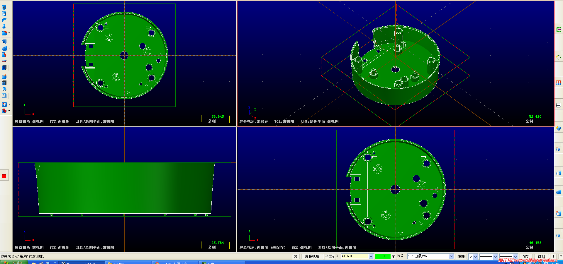This screenshot has height=264, width=563.
Task: Click the exclamation mark status button
Action: pyautogui.click(x=554, y=256)
